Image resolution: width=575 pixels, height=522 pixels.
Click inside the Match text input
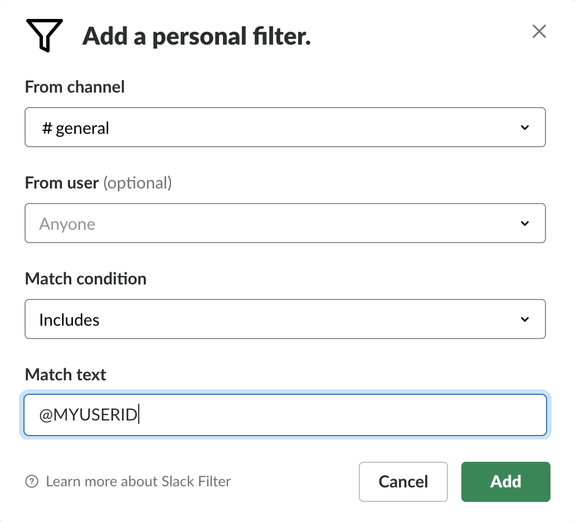click(285, 414)
